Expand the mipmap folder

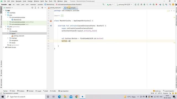[x=8, y=38]
